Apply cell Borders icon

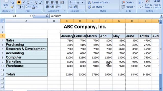pyautogui.click(x=19, y=7)
